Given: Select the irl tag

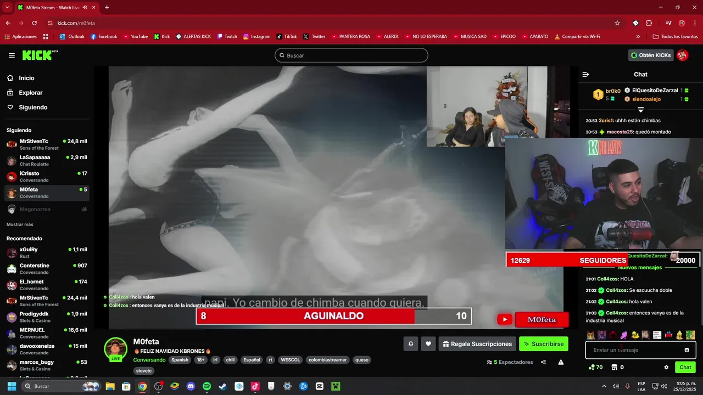Looking at the screenshot, I should coord(215,360).
